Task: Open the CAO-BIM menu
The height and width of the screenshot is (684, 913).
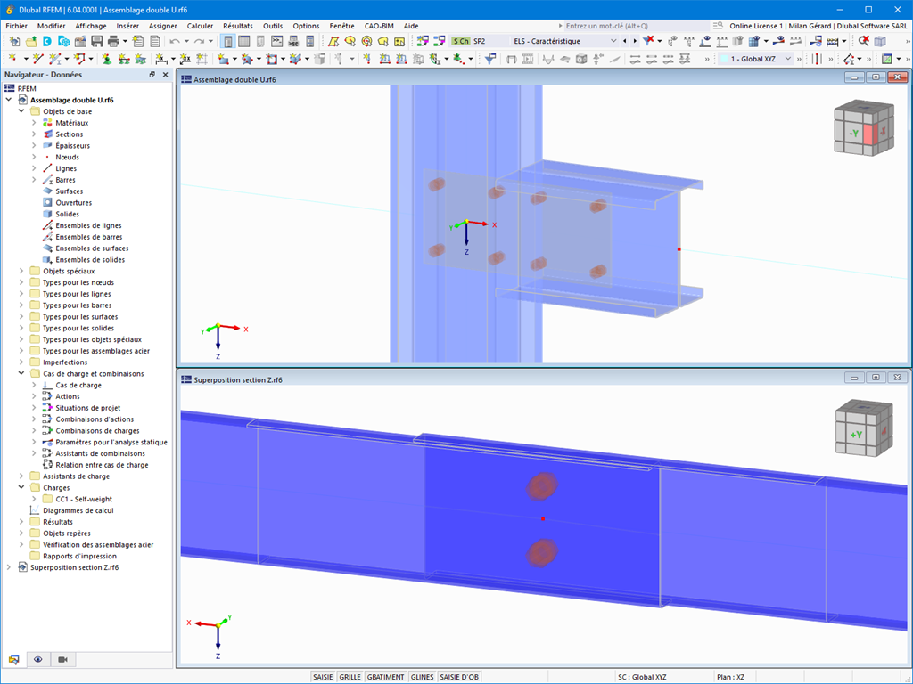Action: pyautogui.click(x=379, y=26)
